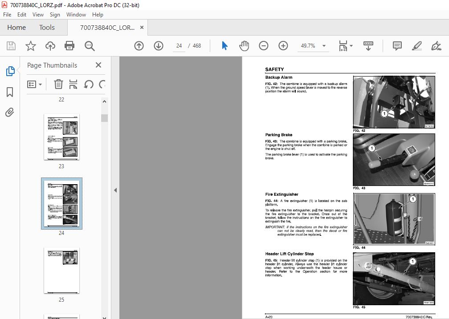Open the read mode scrolling icon
Viewport: 449px width, 319px height.
(368, 46)
